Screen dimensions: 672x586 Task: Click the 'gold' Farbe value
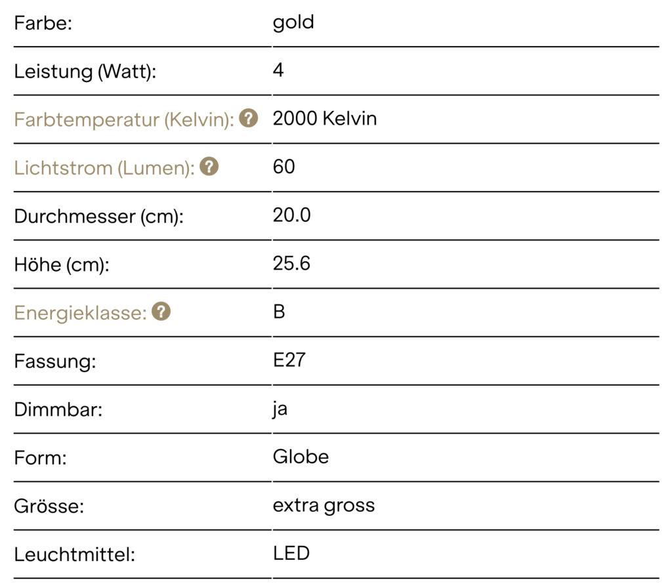point(293,23)
